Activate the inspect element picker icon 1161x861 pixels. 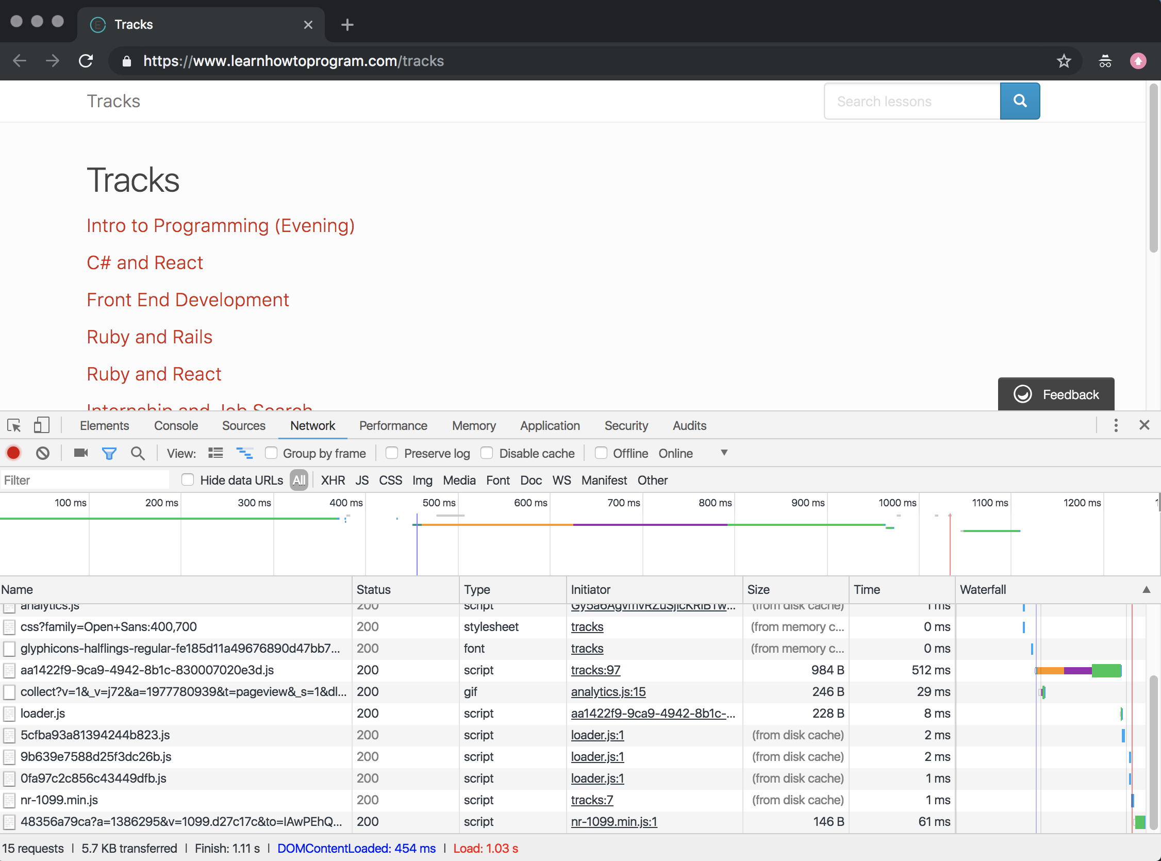click(14, 425)
